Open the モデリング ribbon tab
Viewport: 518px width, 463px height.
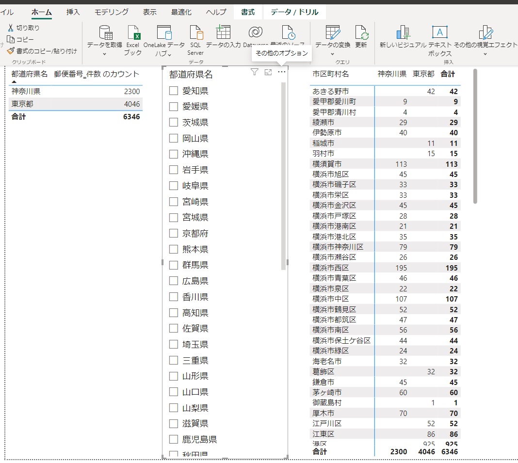112,12
